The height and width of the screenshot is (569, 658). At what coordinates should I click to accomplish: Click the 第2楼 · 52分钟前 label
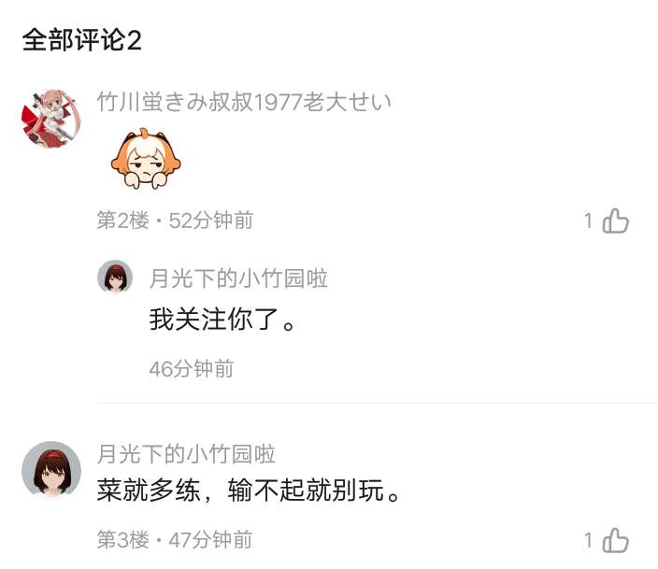(175, 220)
